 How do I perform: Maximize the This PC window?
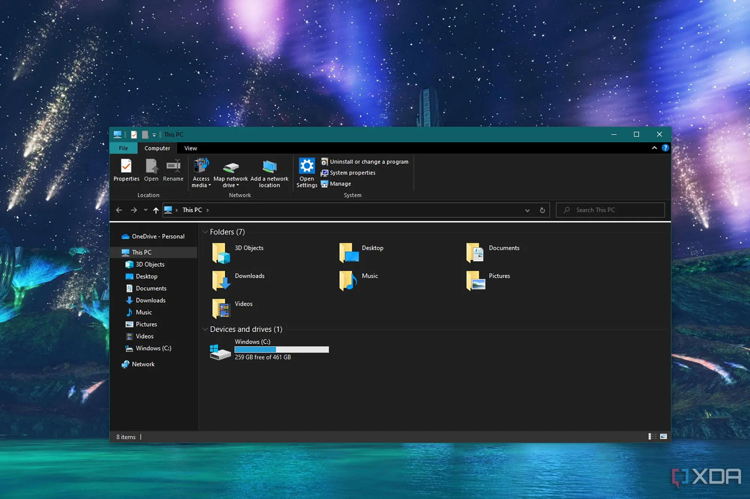[636, 134]
